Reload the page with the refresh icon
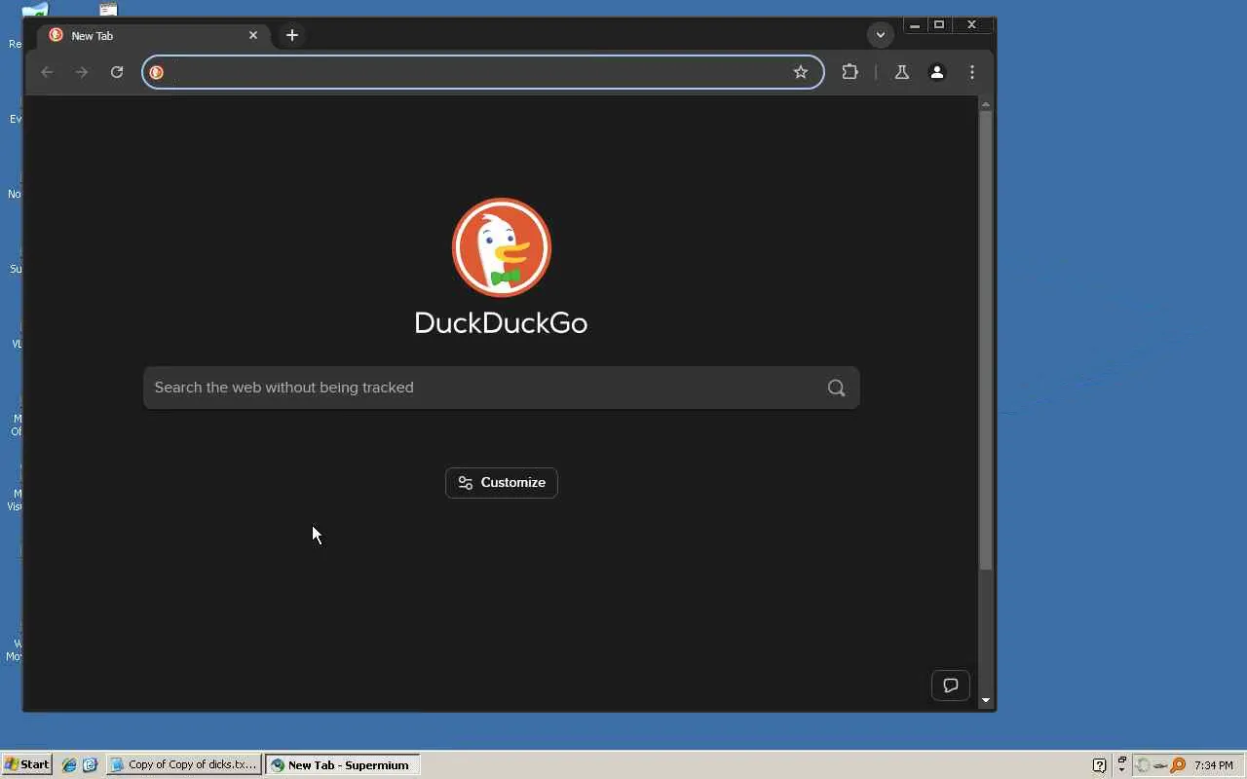The width and height of the screenshot is (1247, 779). click(x=117, y=72)
